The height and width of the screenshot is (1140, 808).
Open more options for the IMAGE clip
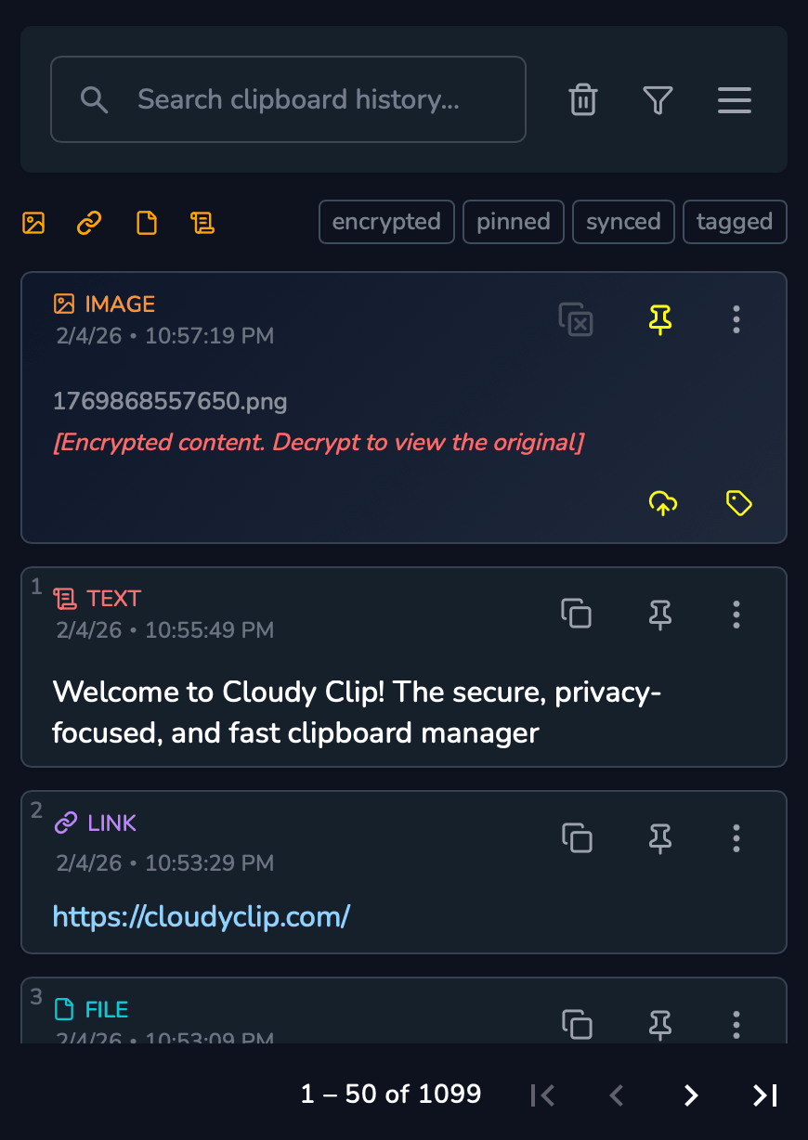tap(736, 319)
